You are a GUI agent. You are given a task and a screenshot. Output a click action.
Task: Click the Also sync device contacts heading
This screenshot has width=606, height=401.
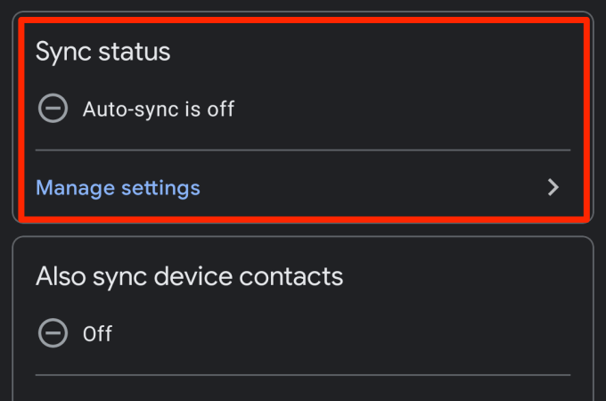click(189, 276)
